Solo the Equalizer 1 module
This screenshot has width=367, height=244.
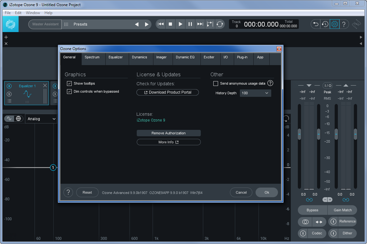(x=9, y=94)
